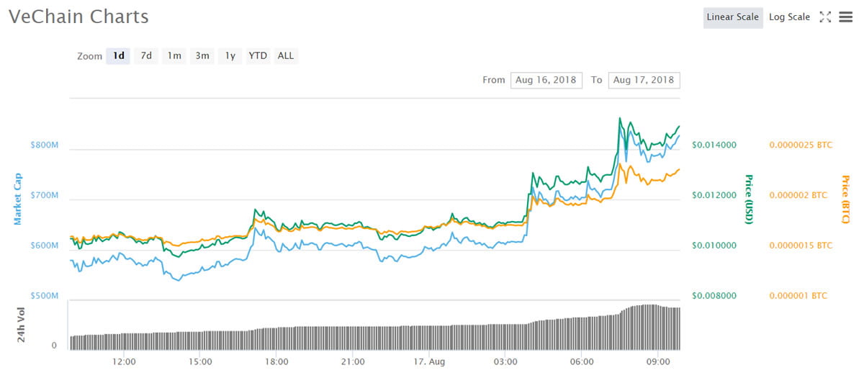The height and width of the screenshot is (378, 864).
Task: Click the 0.000002 BTC tick label
Action: pyautogui.click(x=798, y=195)
